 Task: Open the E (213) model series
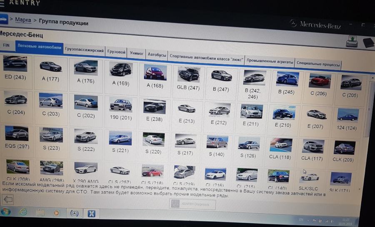pos(187,112)
